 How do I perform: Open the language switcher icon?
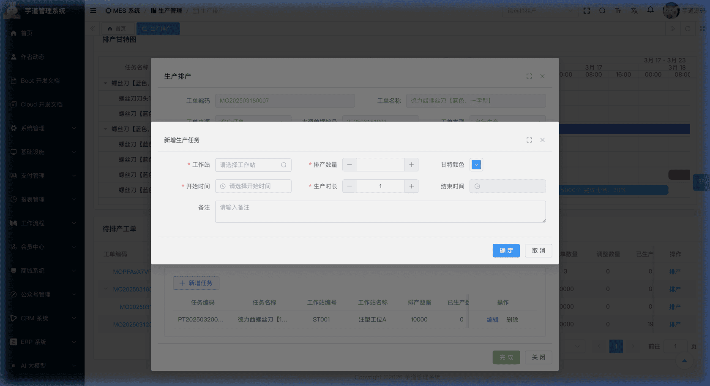tap(634, 11)
